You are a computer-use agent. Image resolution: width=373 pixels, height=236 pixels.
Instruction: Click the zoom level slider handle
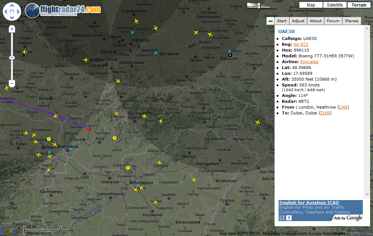12,58
